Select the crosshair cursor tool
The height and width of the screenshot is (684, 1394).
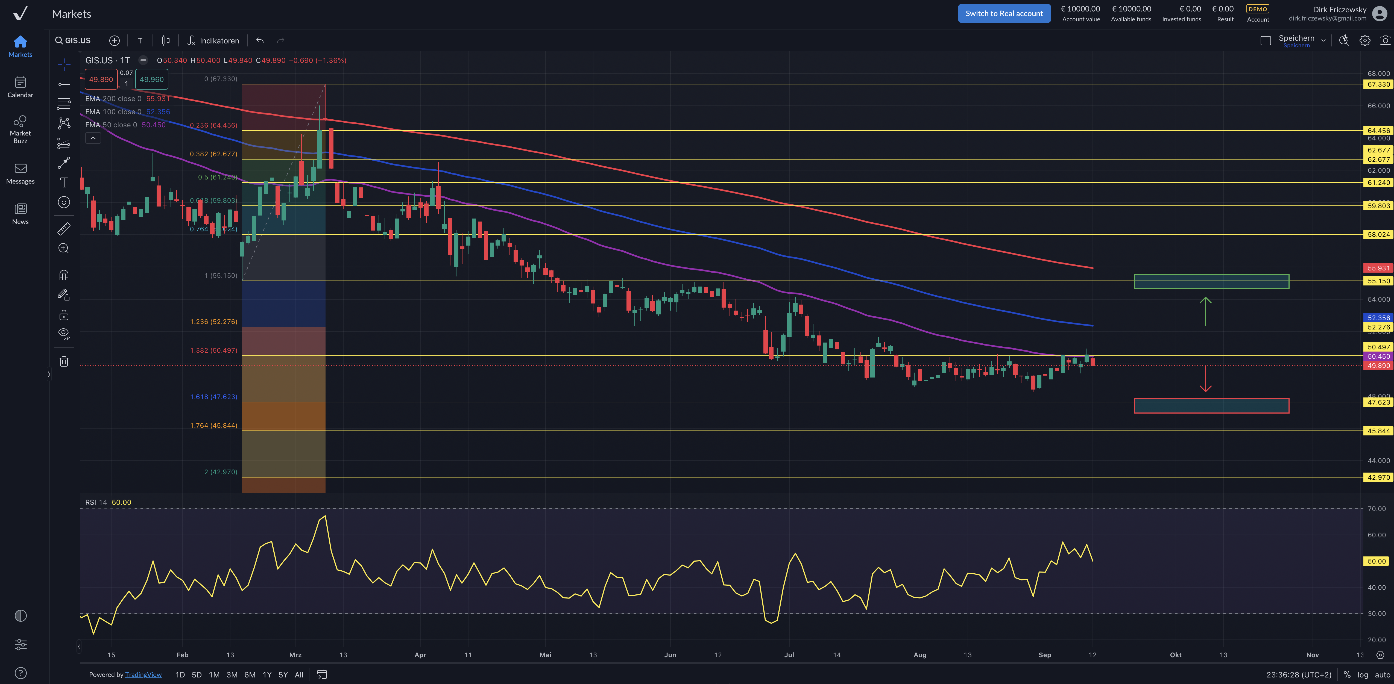[x=64, y=64]
